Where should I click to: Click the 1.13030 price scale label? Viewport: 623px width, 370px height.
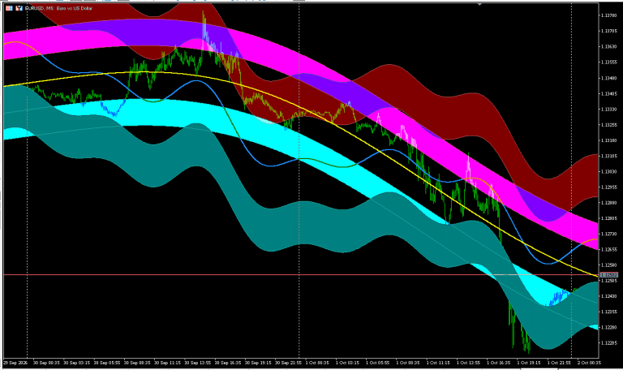click(x=608, y=171)
